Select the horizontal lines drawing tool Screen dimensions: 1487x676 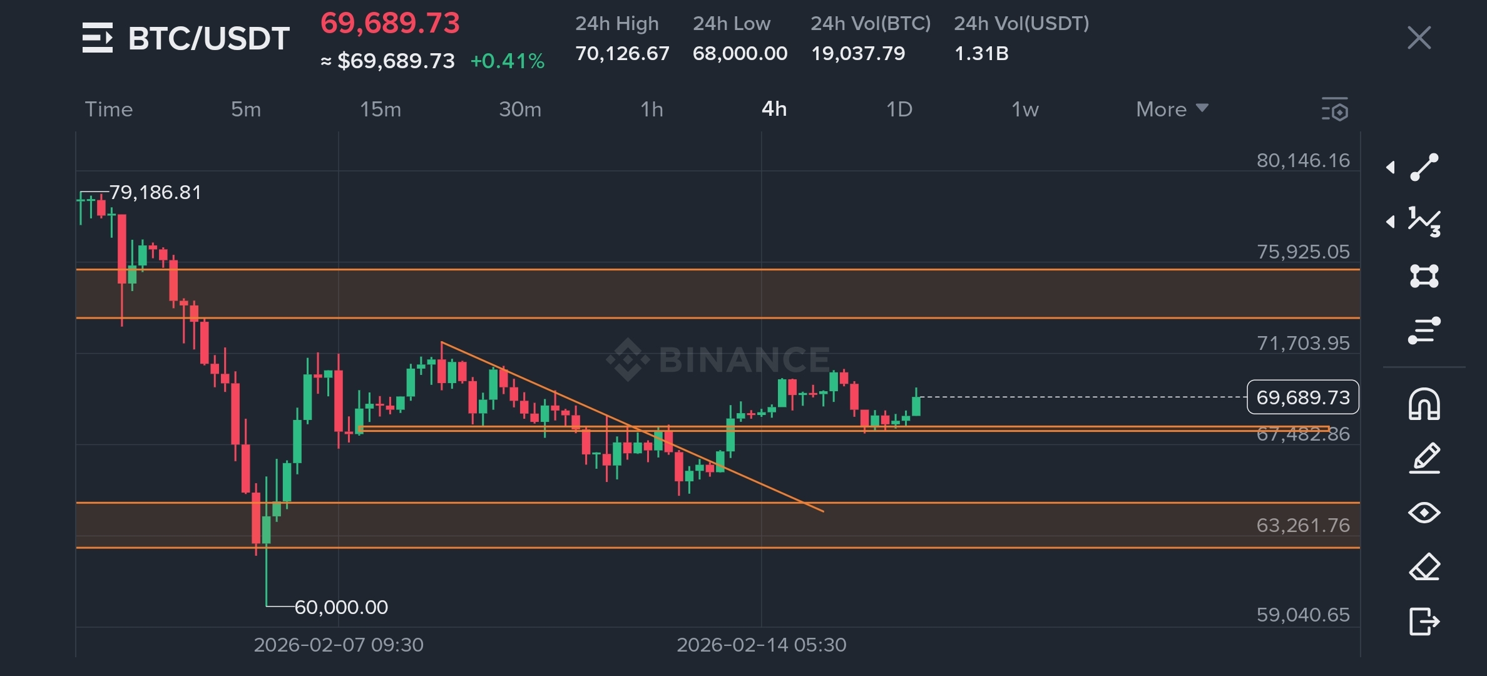pos(1424,330)
